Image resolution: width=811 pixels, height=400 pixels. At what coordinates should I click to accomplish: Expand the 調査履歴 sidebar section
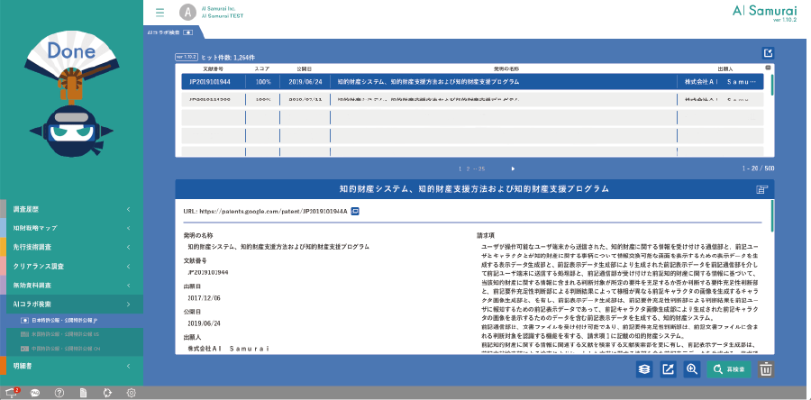70,209
